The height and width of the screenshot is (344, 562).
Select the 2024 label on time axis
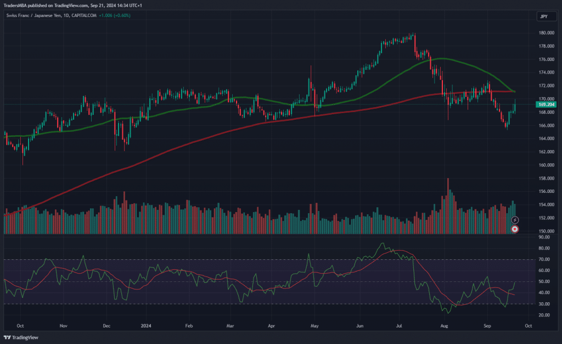[147, 325]
